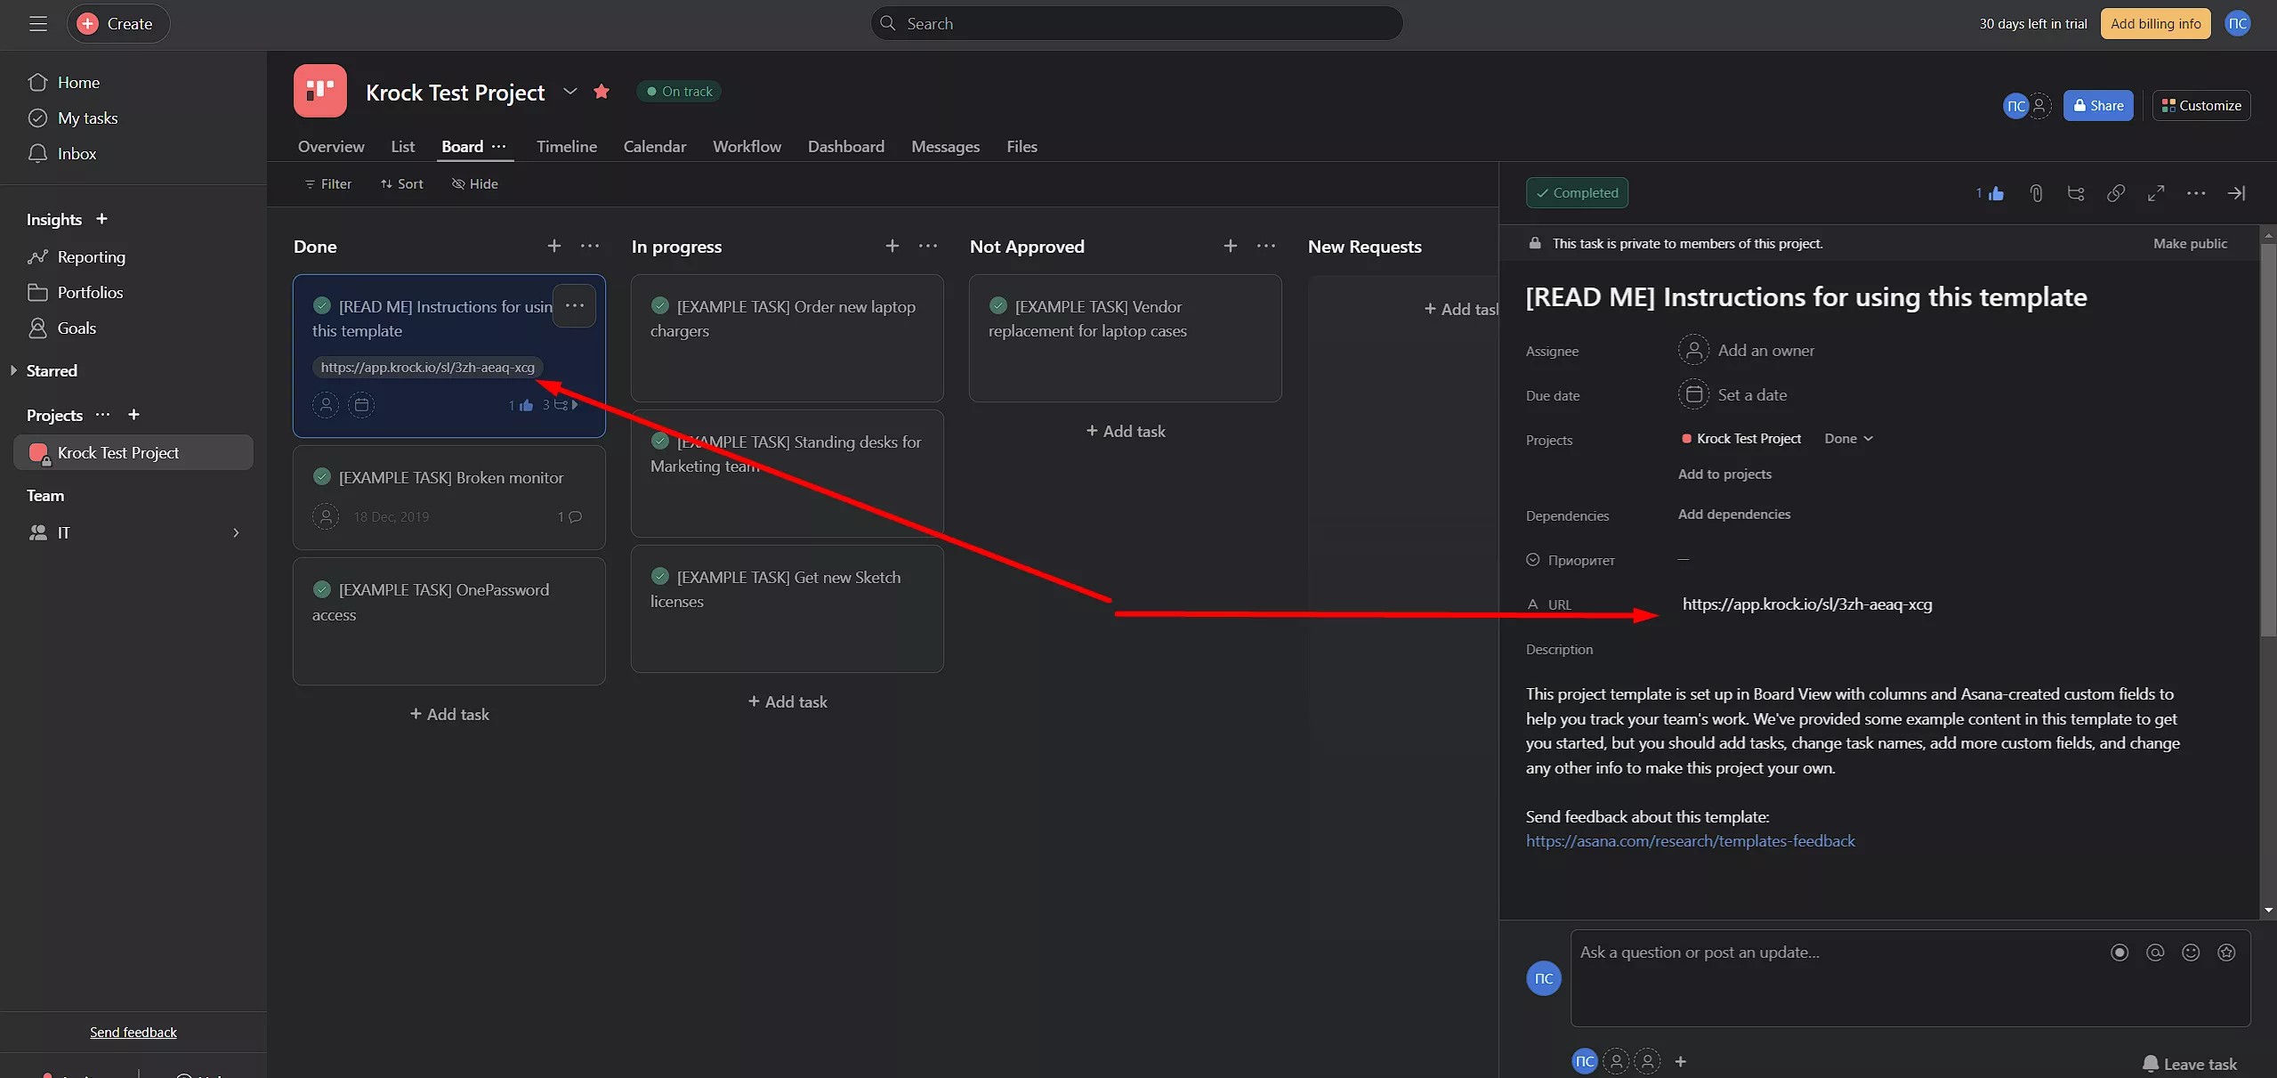Click the Send feedback link
The height and width of the screenshot is (1078, 2277).
133,1033
